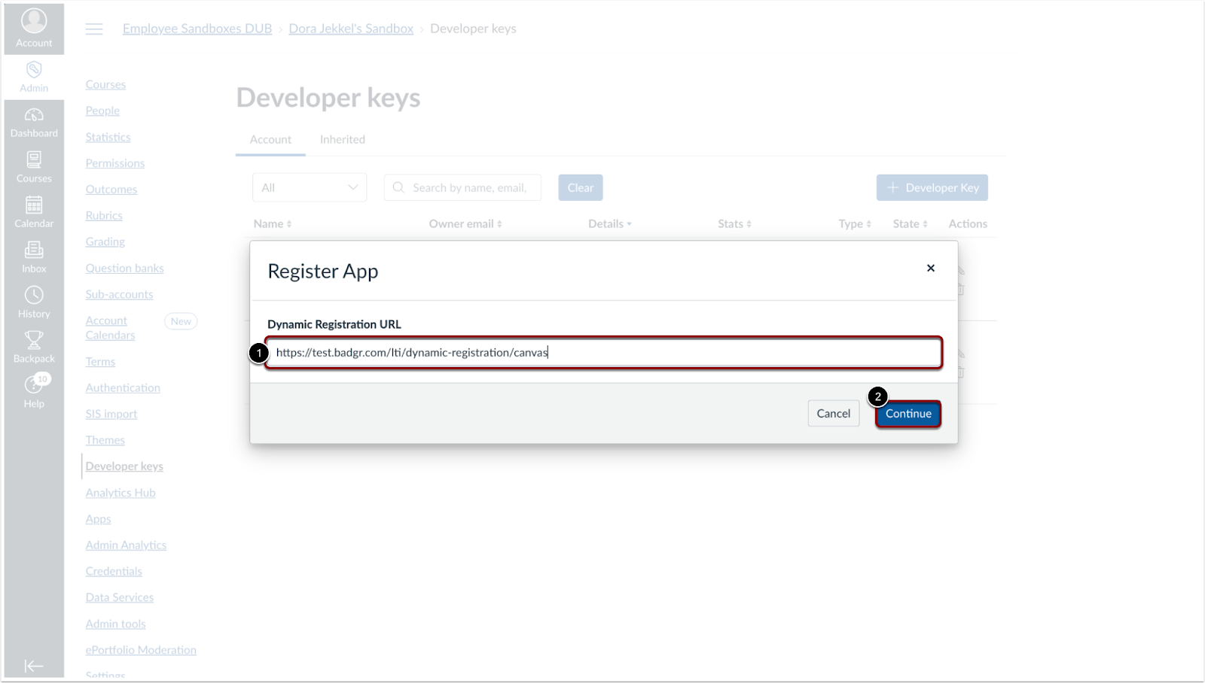1205x683 pixels.
Task: Select the Account tab
Action: (270, 139)
